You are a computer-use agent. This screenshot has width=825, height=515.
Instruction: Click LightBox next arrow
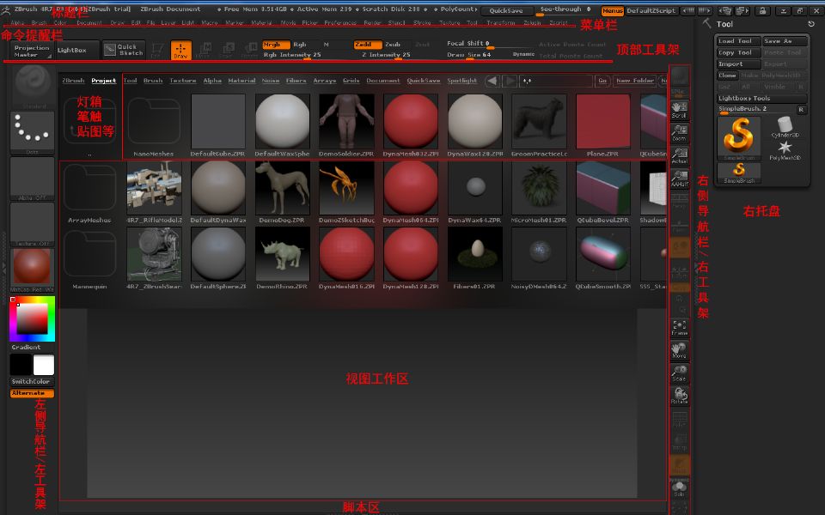click(x=510, y=81)
